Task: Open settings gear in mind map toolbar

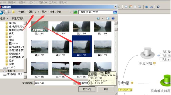Action: pos(158,7)
